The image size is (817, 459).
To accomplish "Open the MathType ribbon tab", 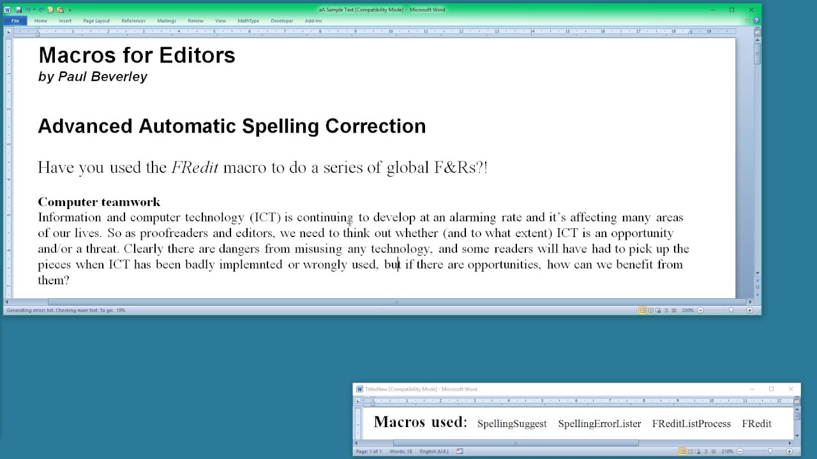I will (248, 20).
